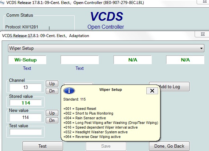Select the Stored value box showing 114
This screenshot has height=151, width=209.
[x=25, y=103]
